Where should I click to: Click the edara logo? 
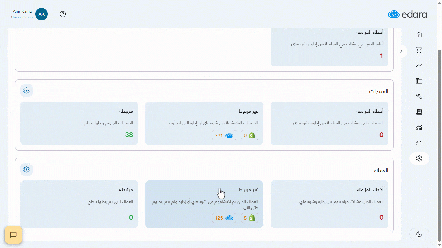(x=407, y=14)
